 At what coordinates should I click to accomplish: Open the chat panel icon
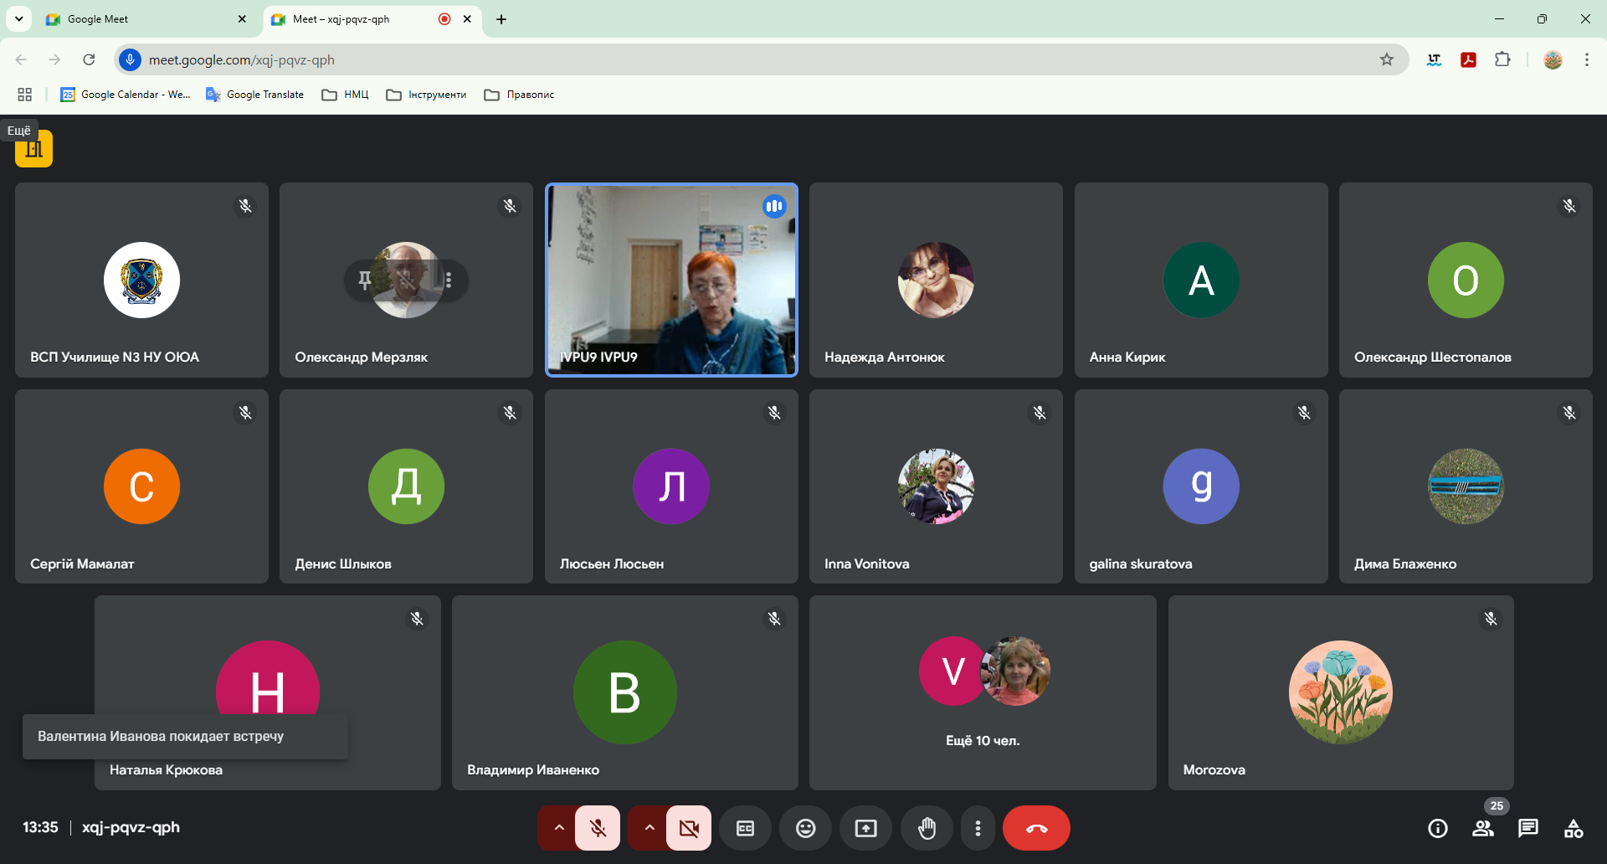[1527, 828]
